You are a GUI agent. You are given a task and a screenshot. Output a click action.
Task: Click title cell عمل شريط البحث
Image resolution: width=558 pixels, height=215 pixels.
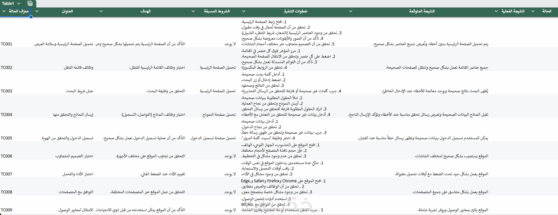point(80,91)
